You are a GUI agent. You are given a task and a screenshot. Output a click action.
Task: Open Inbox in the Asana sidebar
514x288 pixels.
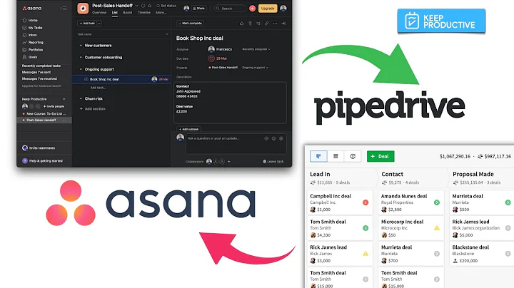click(x=29, y=35)
